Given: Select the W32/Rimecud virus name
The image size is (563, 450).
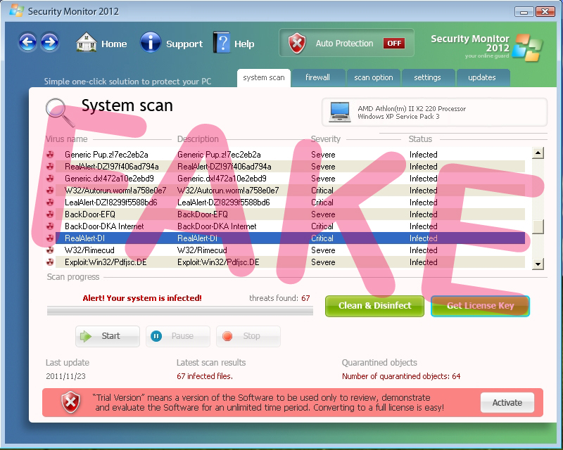Looking at the screenshot, I should point(89,250).
